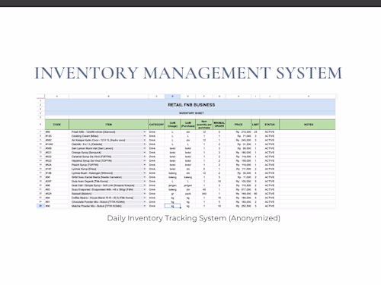The width and height of the screenshot is (381, 285).
Task: Click the ITEM column header cell
Action: [x=108, y=125]
